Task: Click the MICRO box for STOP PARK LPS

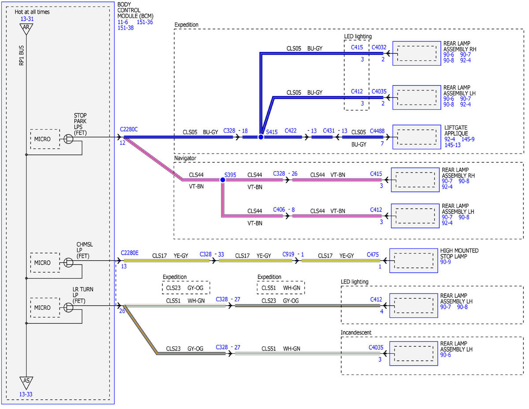Action: point(45,139)
